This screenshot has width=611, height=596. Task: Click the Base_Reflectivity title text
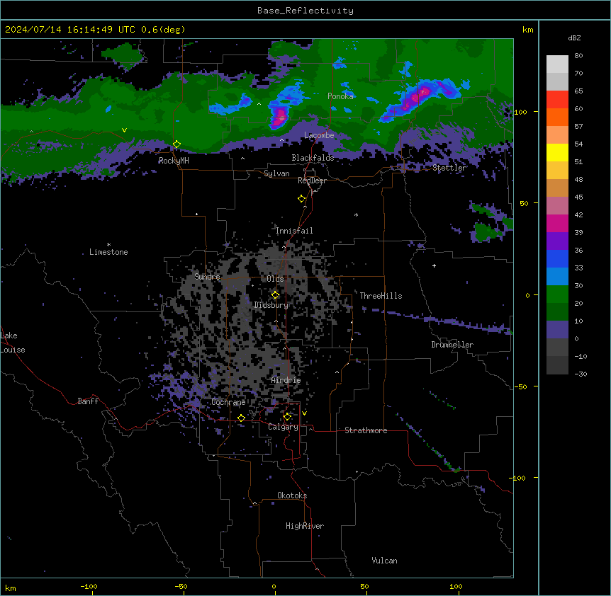tap(305, 11)
